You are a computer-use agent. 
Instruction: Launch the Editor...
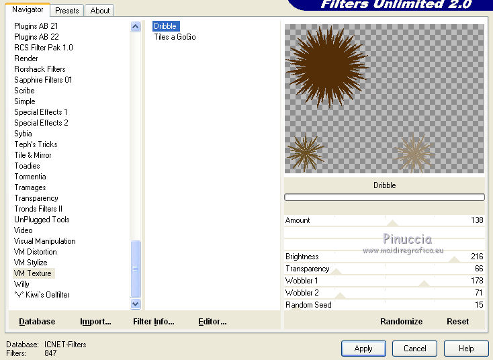[x=212, y=321]
